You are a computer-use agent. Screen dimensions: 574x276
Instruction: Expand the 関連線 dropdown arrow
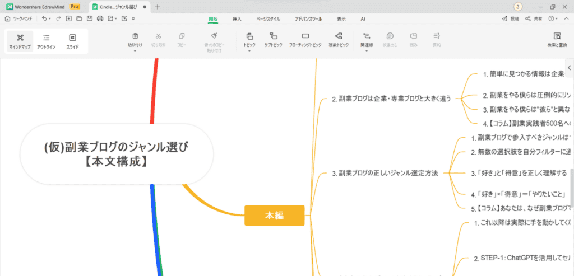point(367,51)
